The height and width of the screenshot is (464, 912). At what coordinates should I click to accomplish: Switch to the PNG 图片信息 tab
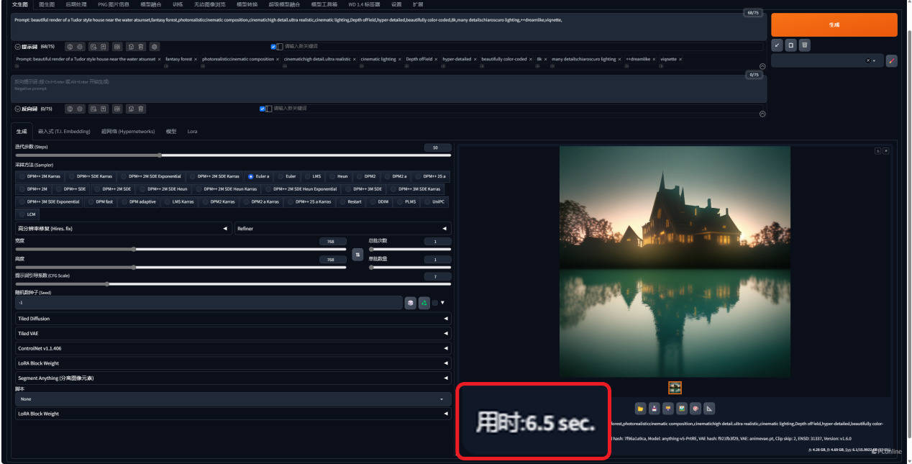coord(113,4)
